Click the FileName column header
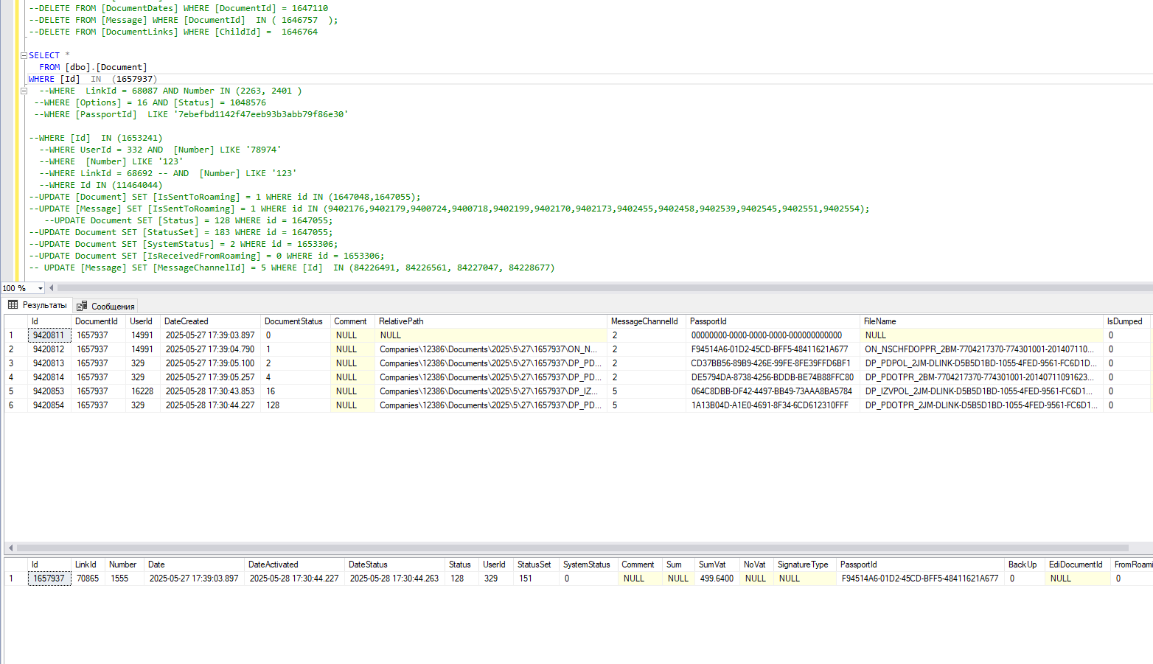Screen dimensions: 1153x664 coord(879,321)
